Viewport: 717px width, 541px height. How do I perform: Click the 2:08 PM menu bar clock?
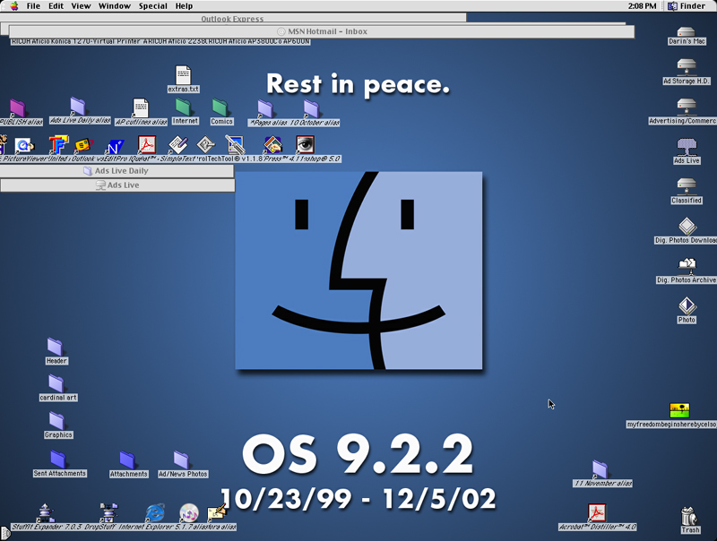point(642,6)
